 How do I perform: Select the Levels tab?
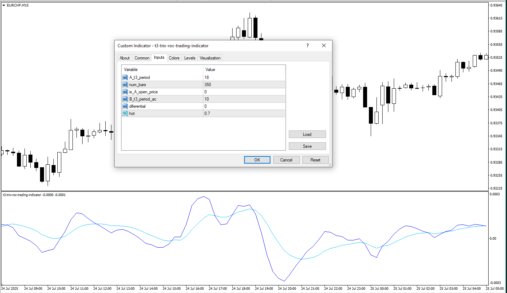190,58
